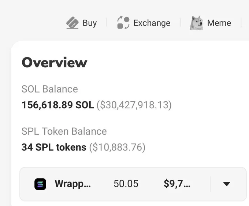This screenshot has height=206, width=249.
Task: Click the SPL Token Balance label
Action: [x=64, y=131]
